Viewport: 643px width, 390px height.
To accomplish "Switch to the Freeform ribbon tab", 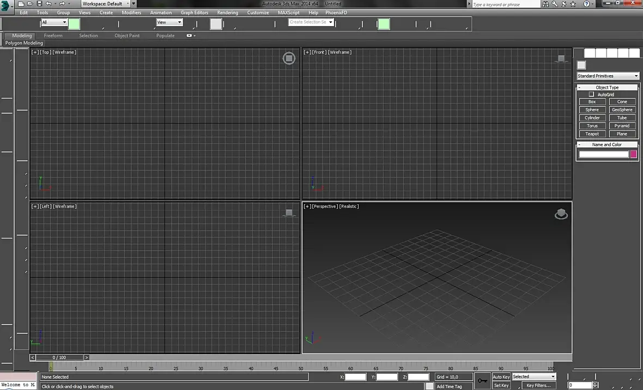I will 53,36.
